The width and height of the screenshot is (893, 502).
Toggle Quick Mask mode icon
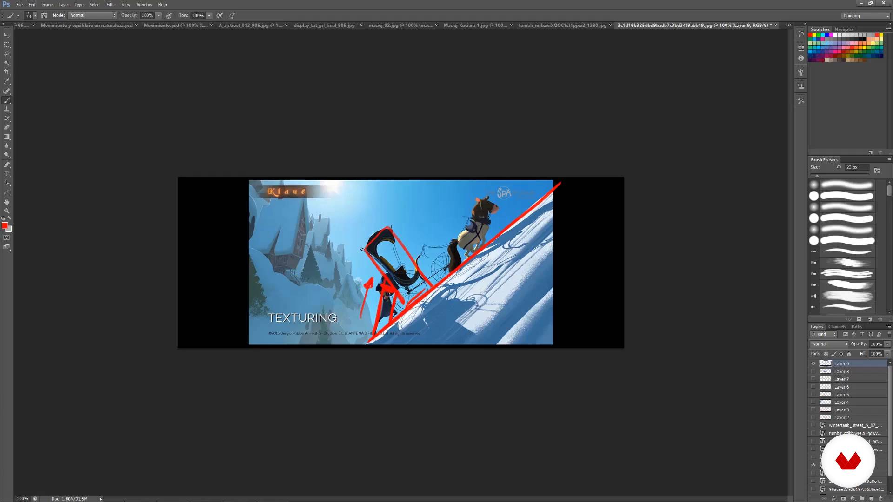[x=7, y=238]
